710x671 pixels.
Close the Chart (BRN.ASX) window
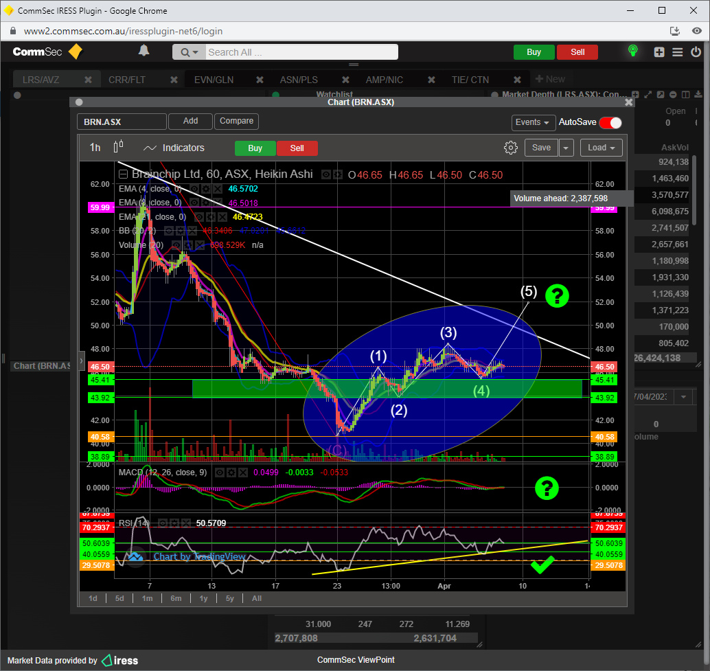[x=628, y=102]
